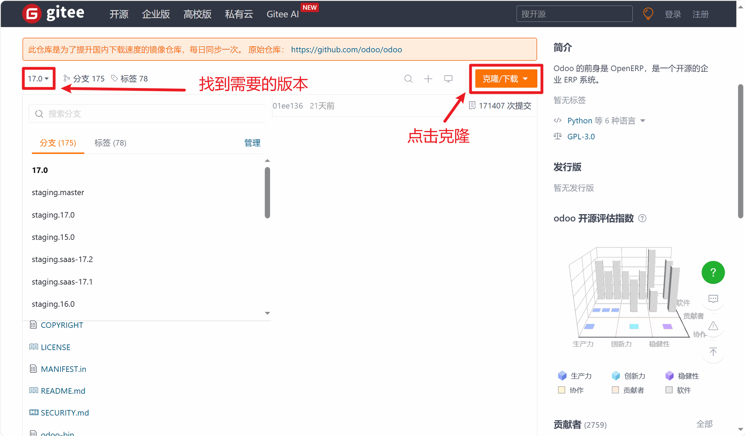
Task: Click the README.md book icon
Action: 33,390
